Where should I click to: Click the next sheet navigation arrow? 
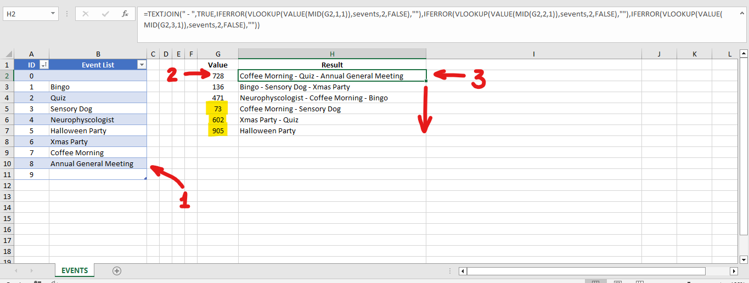31,271
